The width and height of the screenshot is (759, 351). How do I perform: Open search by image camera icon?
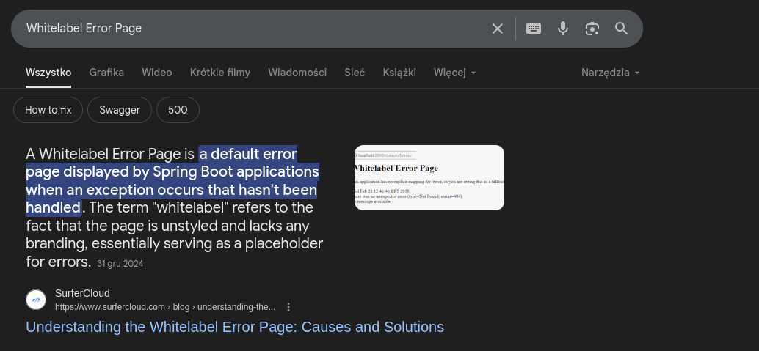pyautogui.click(x=592, y=29)
